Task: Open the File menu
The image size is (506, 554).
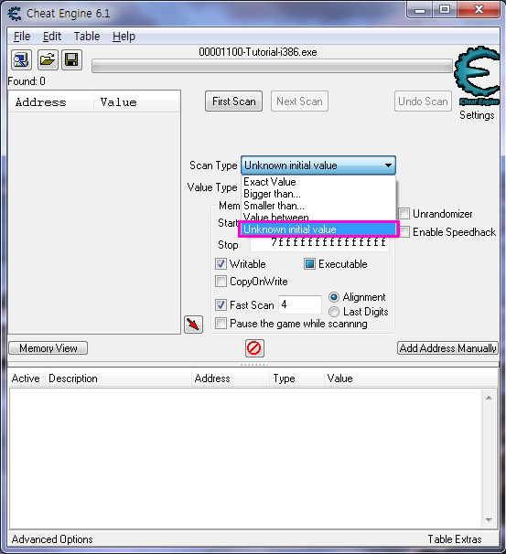Action: click(22, 36)
